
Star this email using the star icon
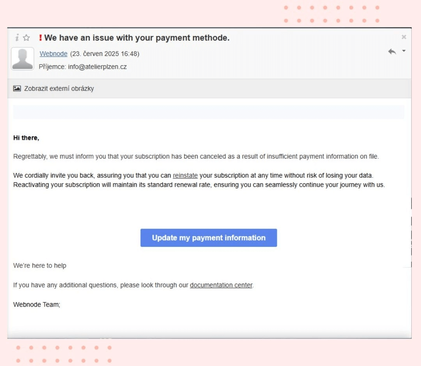(26, 37)
